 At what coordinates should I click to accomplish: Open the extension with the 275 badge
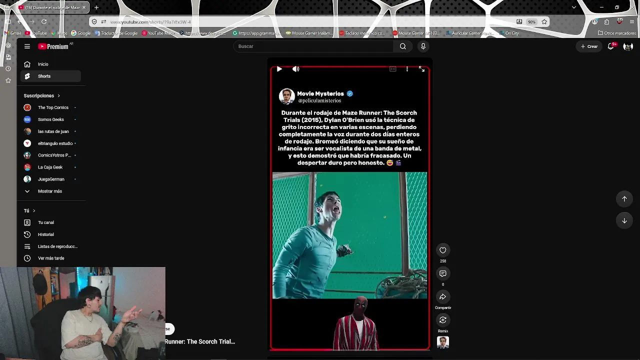coord(619,21)
